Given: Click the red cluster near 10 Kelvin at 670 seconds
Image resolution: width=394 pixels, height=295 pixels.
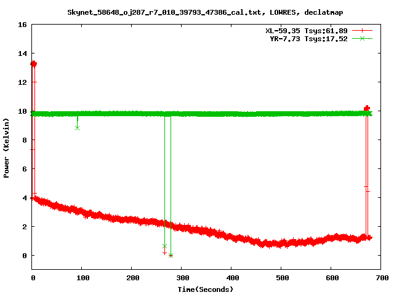Looking at the screenshot, I should tap(367, 108).
